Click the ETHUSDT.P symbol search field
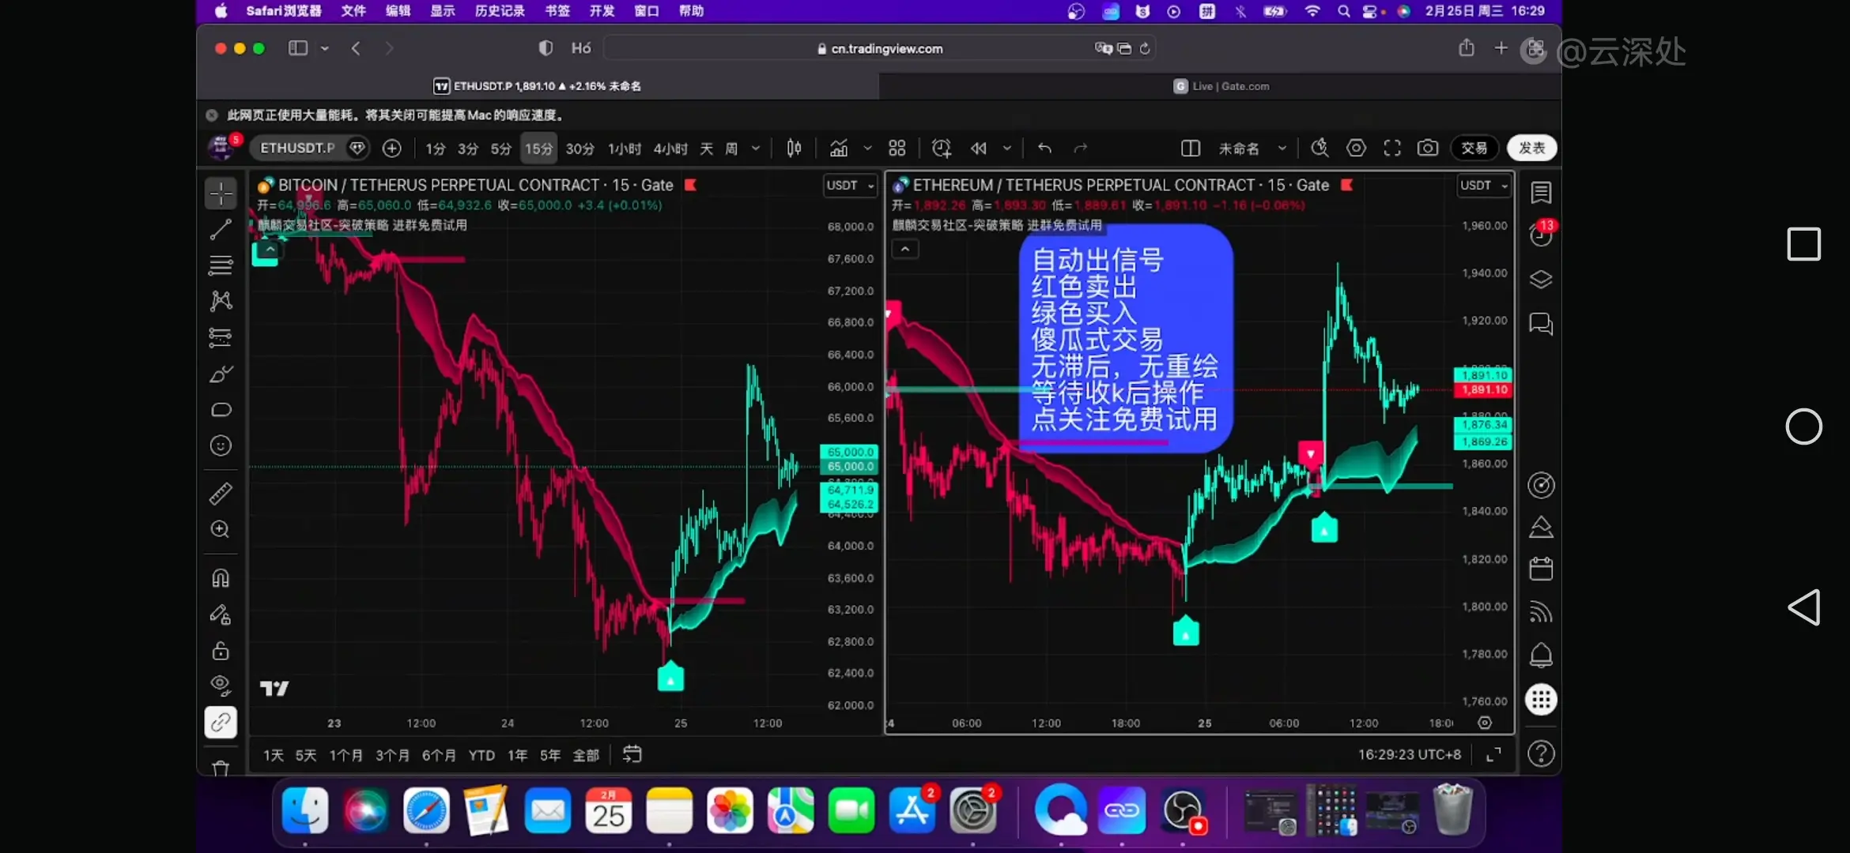The image size is (1850, 853). [297, 148]
